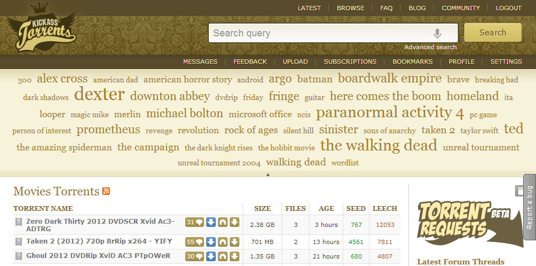The image size is (536, 266).
Task: Open the Movies Torrents RSS feed icon
Action: point(106,191)
